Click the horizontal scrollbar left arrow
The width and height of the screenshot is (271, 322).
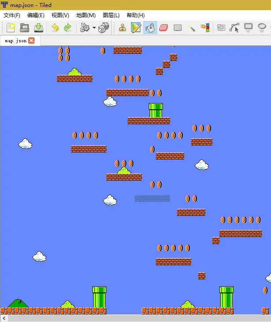[4, 318]
